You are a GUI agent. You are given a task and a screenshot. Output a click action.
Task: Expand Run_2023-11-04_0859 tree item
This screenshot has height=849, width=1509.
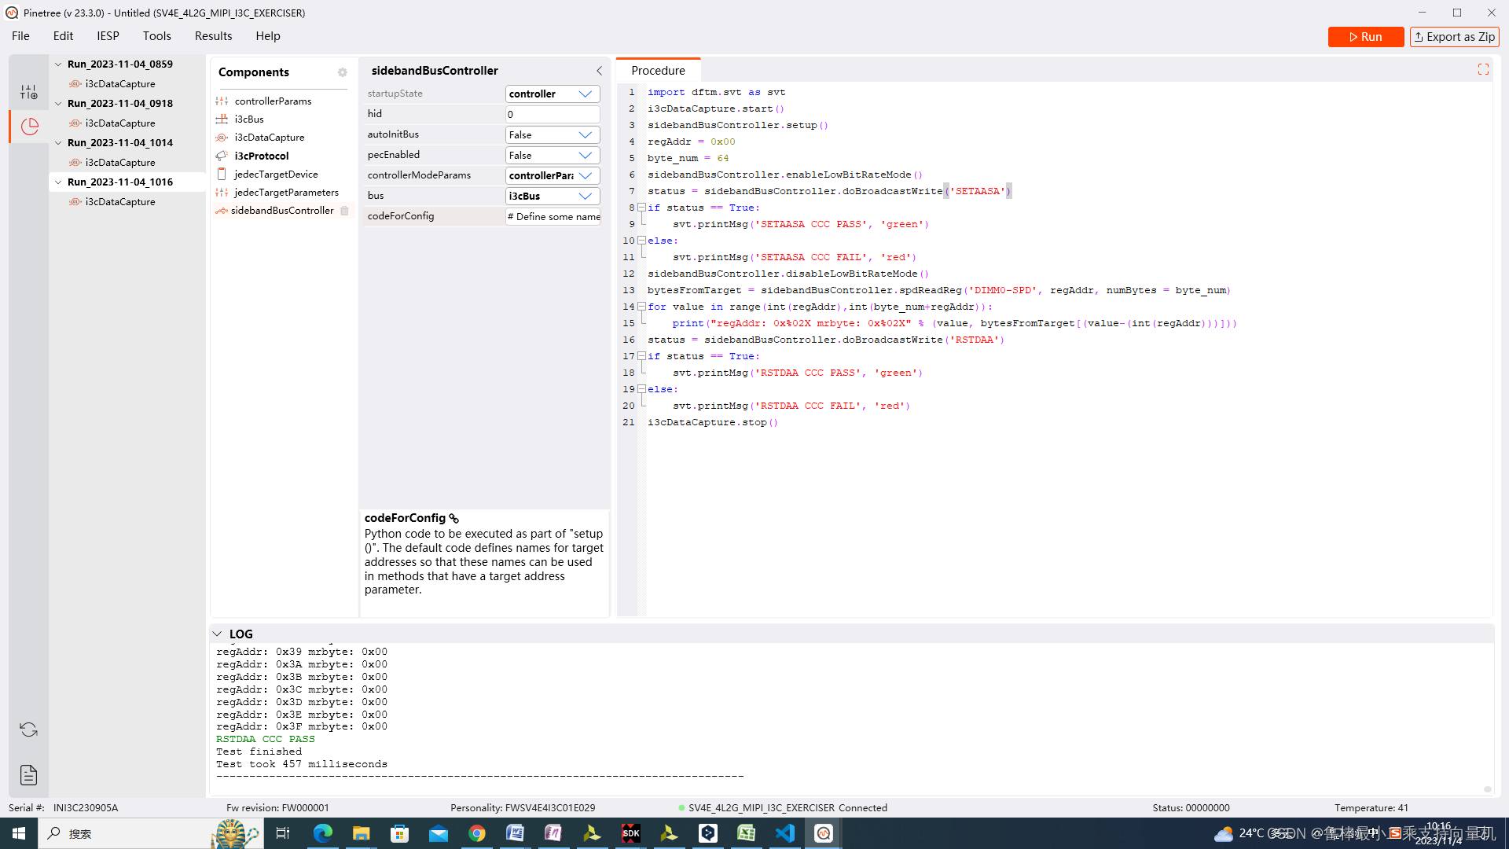click(60, 64)
